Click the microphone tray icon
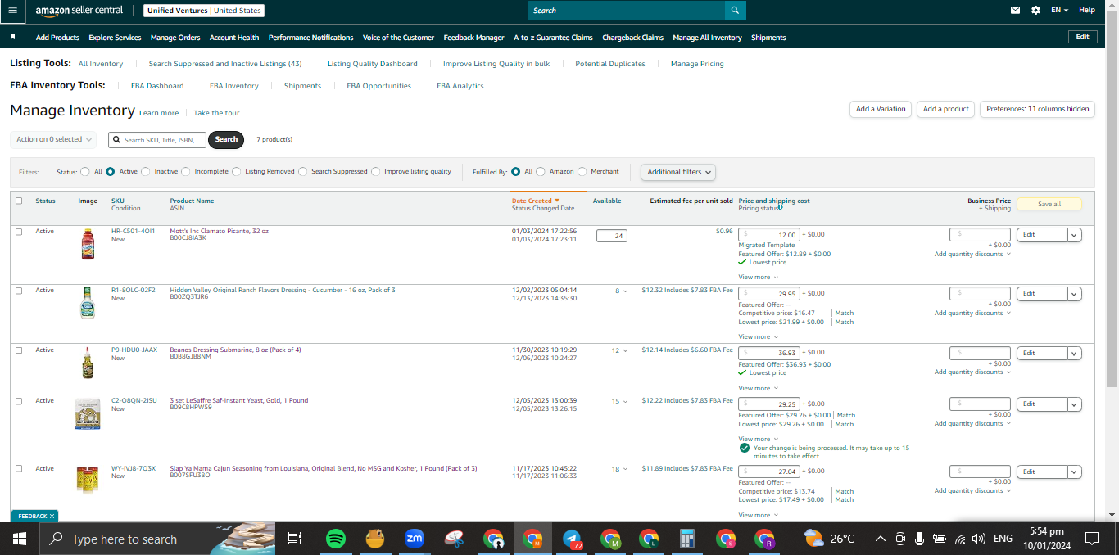The width and height of the screenshot is (1119, 555). click(920, 539)
